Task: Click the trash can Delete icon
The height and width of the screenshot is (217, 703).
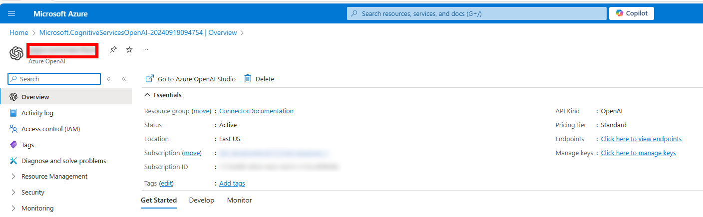Action: pos(248,79)
